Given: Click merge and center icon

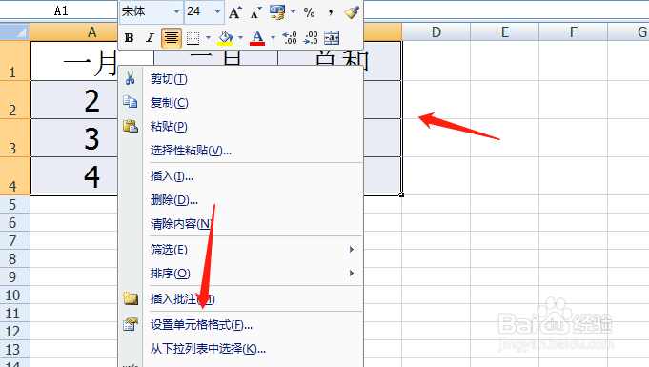Looking at the screenshot, I should point(332,38).
